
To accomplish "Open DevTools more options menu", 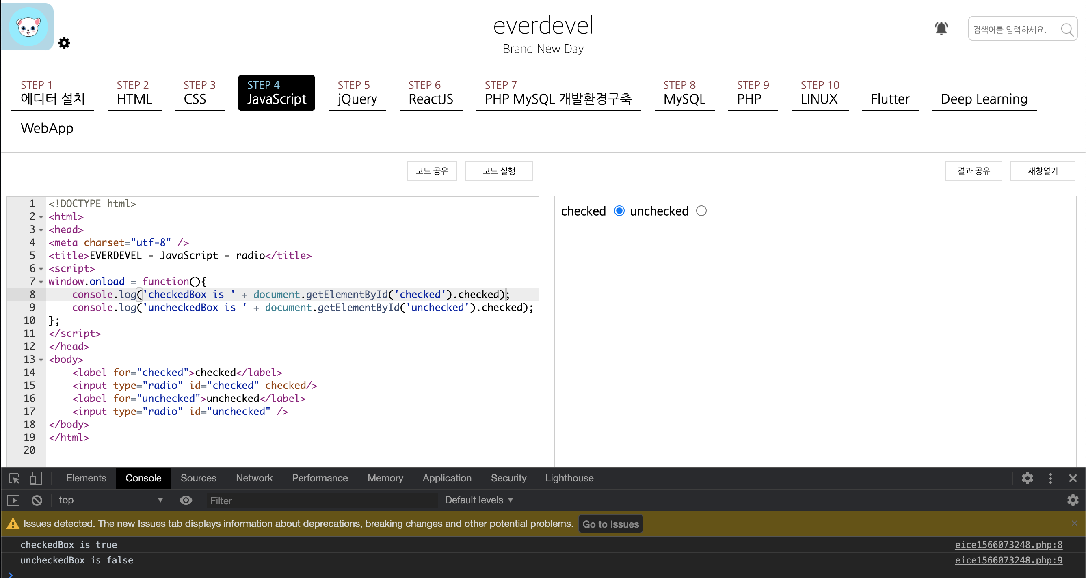I will tap(1050, 478).
